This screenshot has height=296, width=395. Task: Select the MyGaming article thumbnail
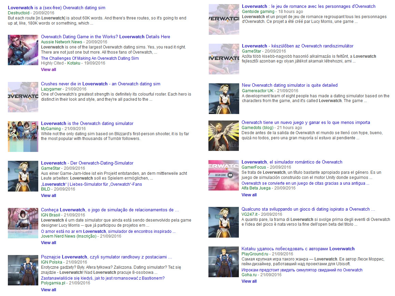pos(23,137)
